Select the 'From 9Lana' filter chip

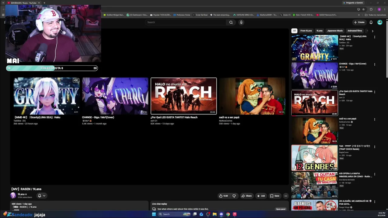point(306,31)
